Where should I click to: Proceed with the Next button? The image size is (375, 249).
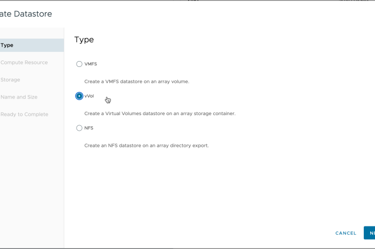click(370, 233)
